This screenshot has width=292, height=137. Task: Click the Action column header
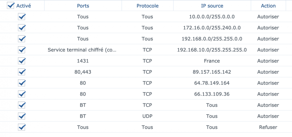point(268,6)
